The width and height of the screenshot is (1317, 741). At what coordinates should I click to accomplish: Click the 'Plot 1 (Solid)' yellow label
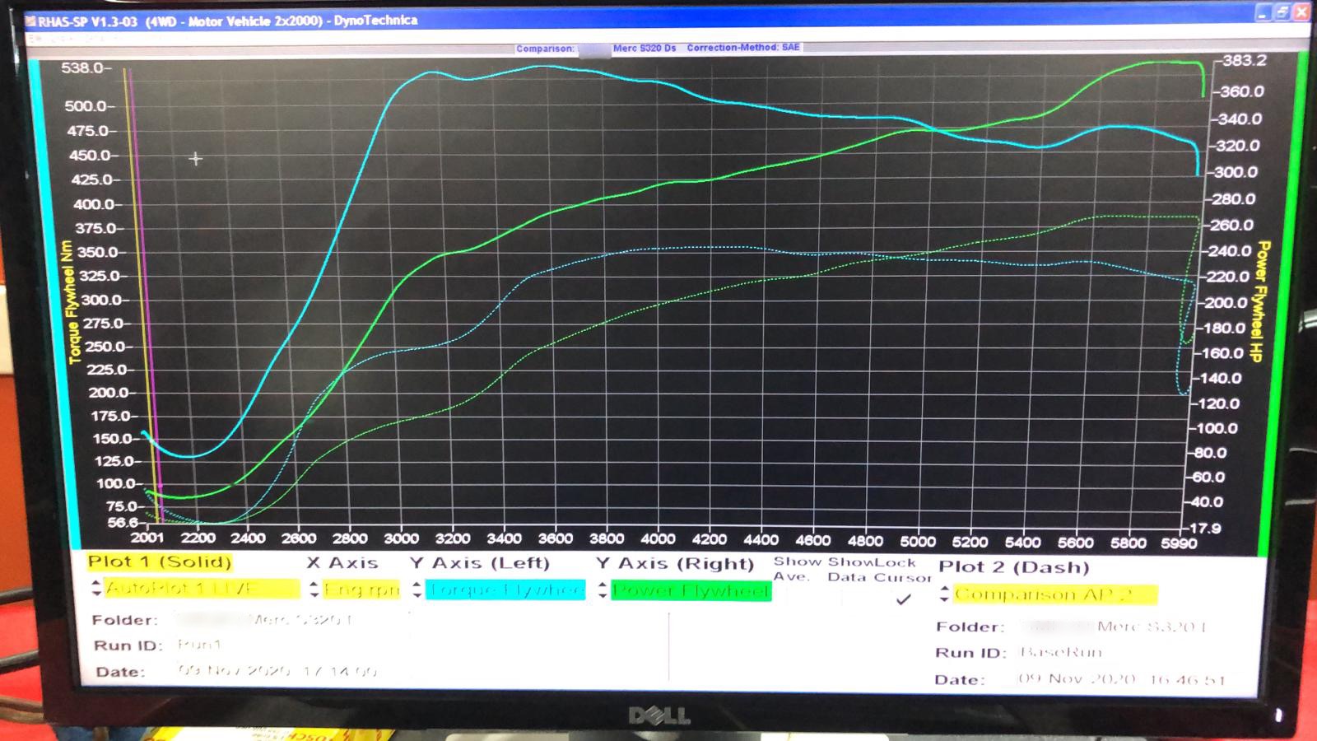(x=160, y=562)
